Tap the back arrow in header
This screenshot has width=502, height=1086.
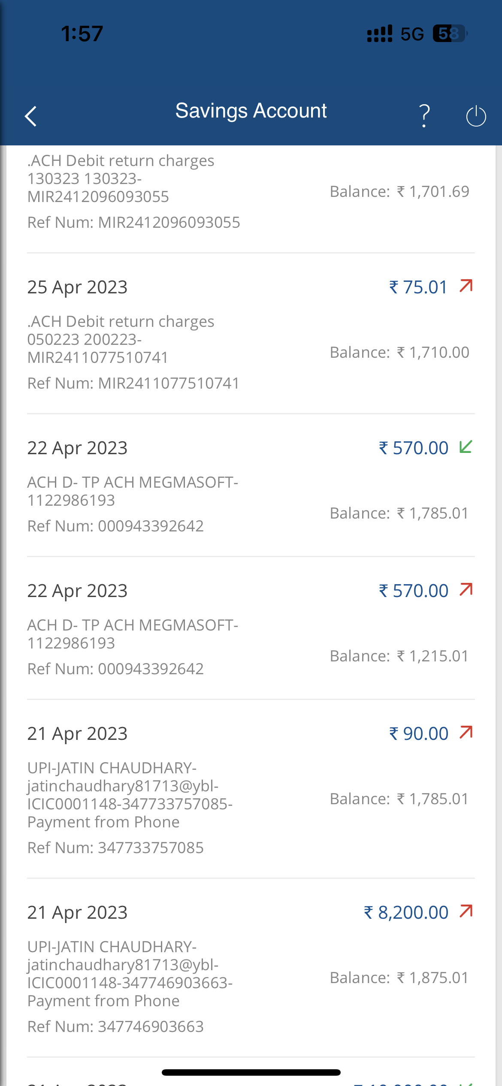pyautogui.click(x=31, y=116)
